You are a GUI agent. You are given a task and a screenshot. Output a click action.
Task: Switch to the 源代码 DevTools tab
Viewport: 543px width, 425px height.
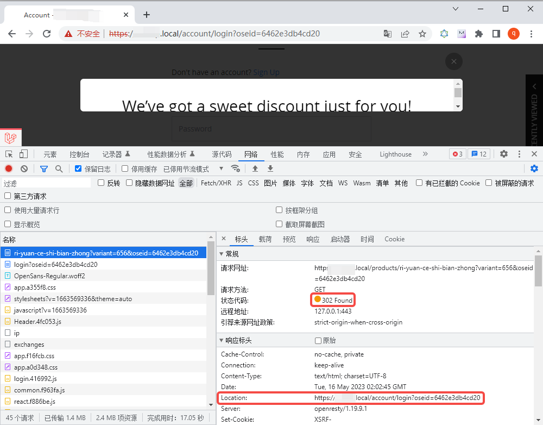(222, 154)
